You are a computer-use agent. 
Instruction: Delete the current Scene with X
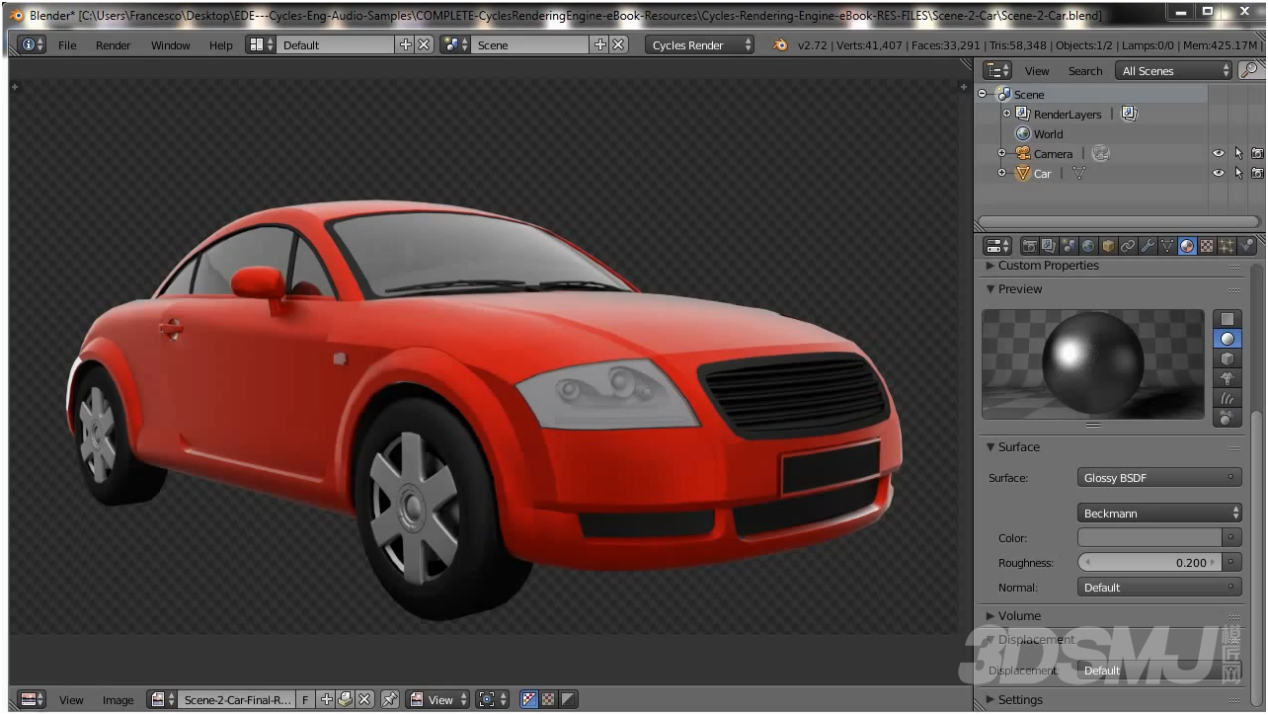(x=618, y=45)
